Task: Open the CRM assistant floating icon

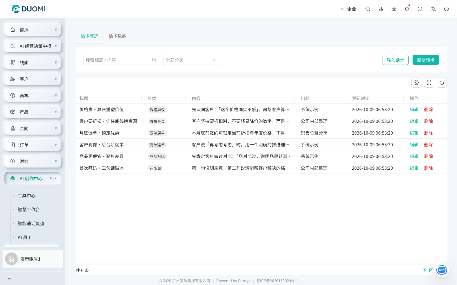Action: pyautogui.click(x=442, y=270)
